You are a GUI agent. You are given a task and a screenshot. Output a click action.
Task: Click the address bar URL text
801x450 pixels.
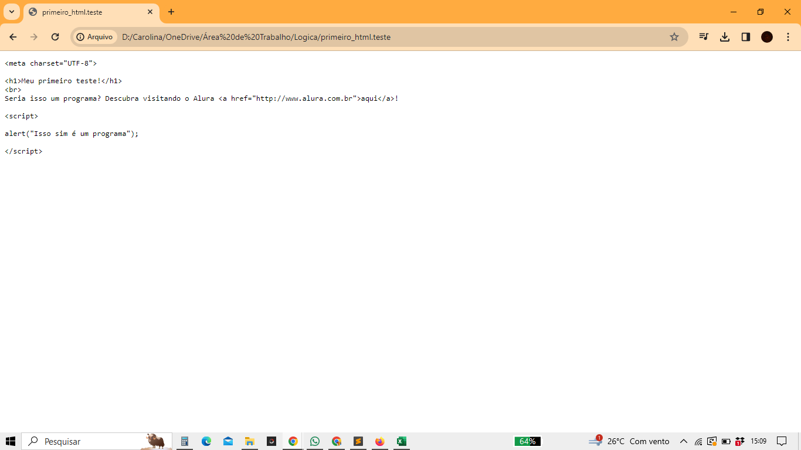click(256, 37)
